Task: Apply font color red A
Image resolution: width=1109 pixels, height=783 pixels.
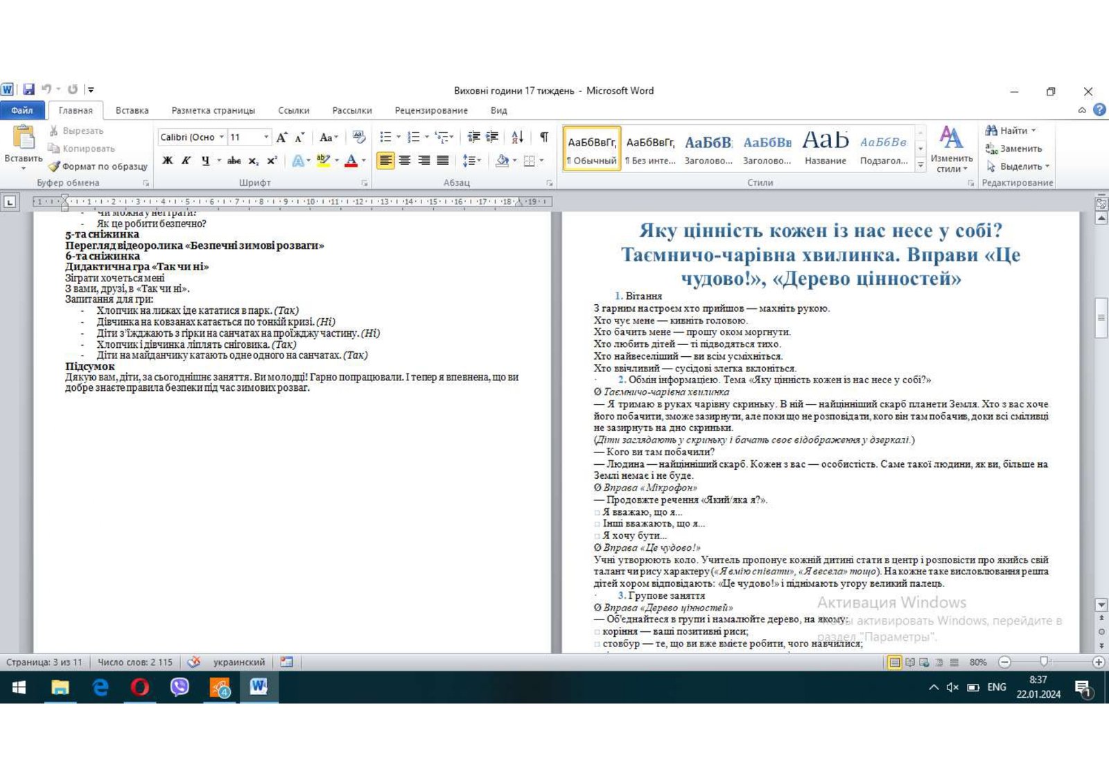Action: point(351,161)
